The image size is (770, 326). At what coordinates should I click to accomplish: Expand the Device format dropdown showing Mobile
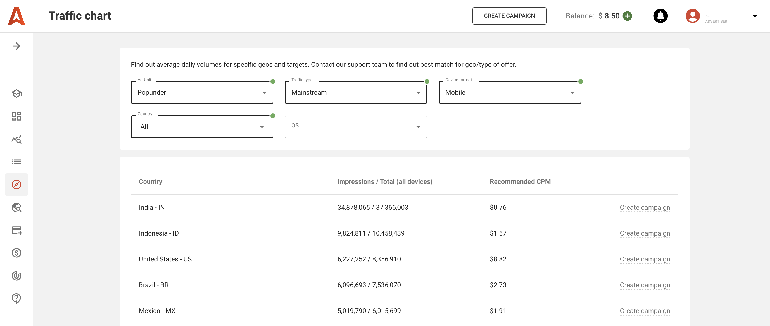[x=572, y=92]
